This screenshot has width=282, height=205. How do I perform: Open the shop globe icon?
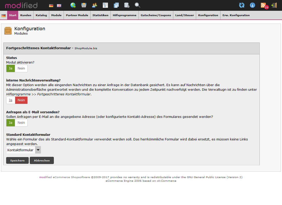(73, 5)
